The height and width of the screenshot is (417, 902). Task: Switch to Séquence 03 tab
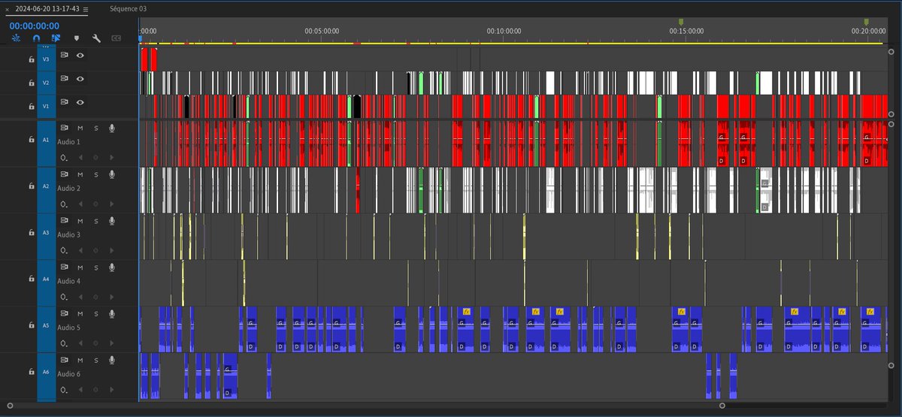tap(128, 8)
